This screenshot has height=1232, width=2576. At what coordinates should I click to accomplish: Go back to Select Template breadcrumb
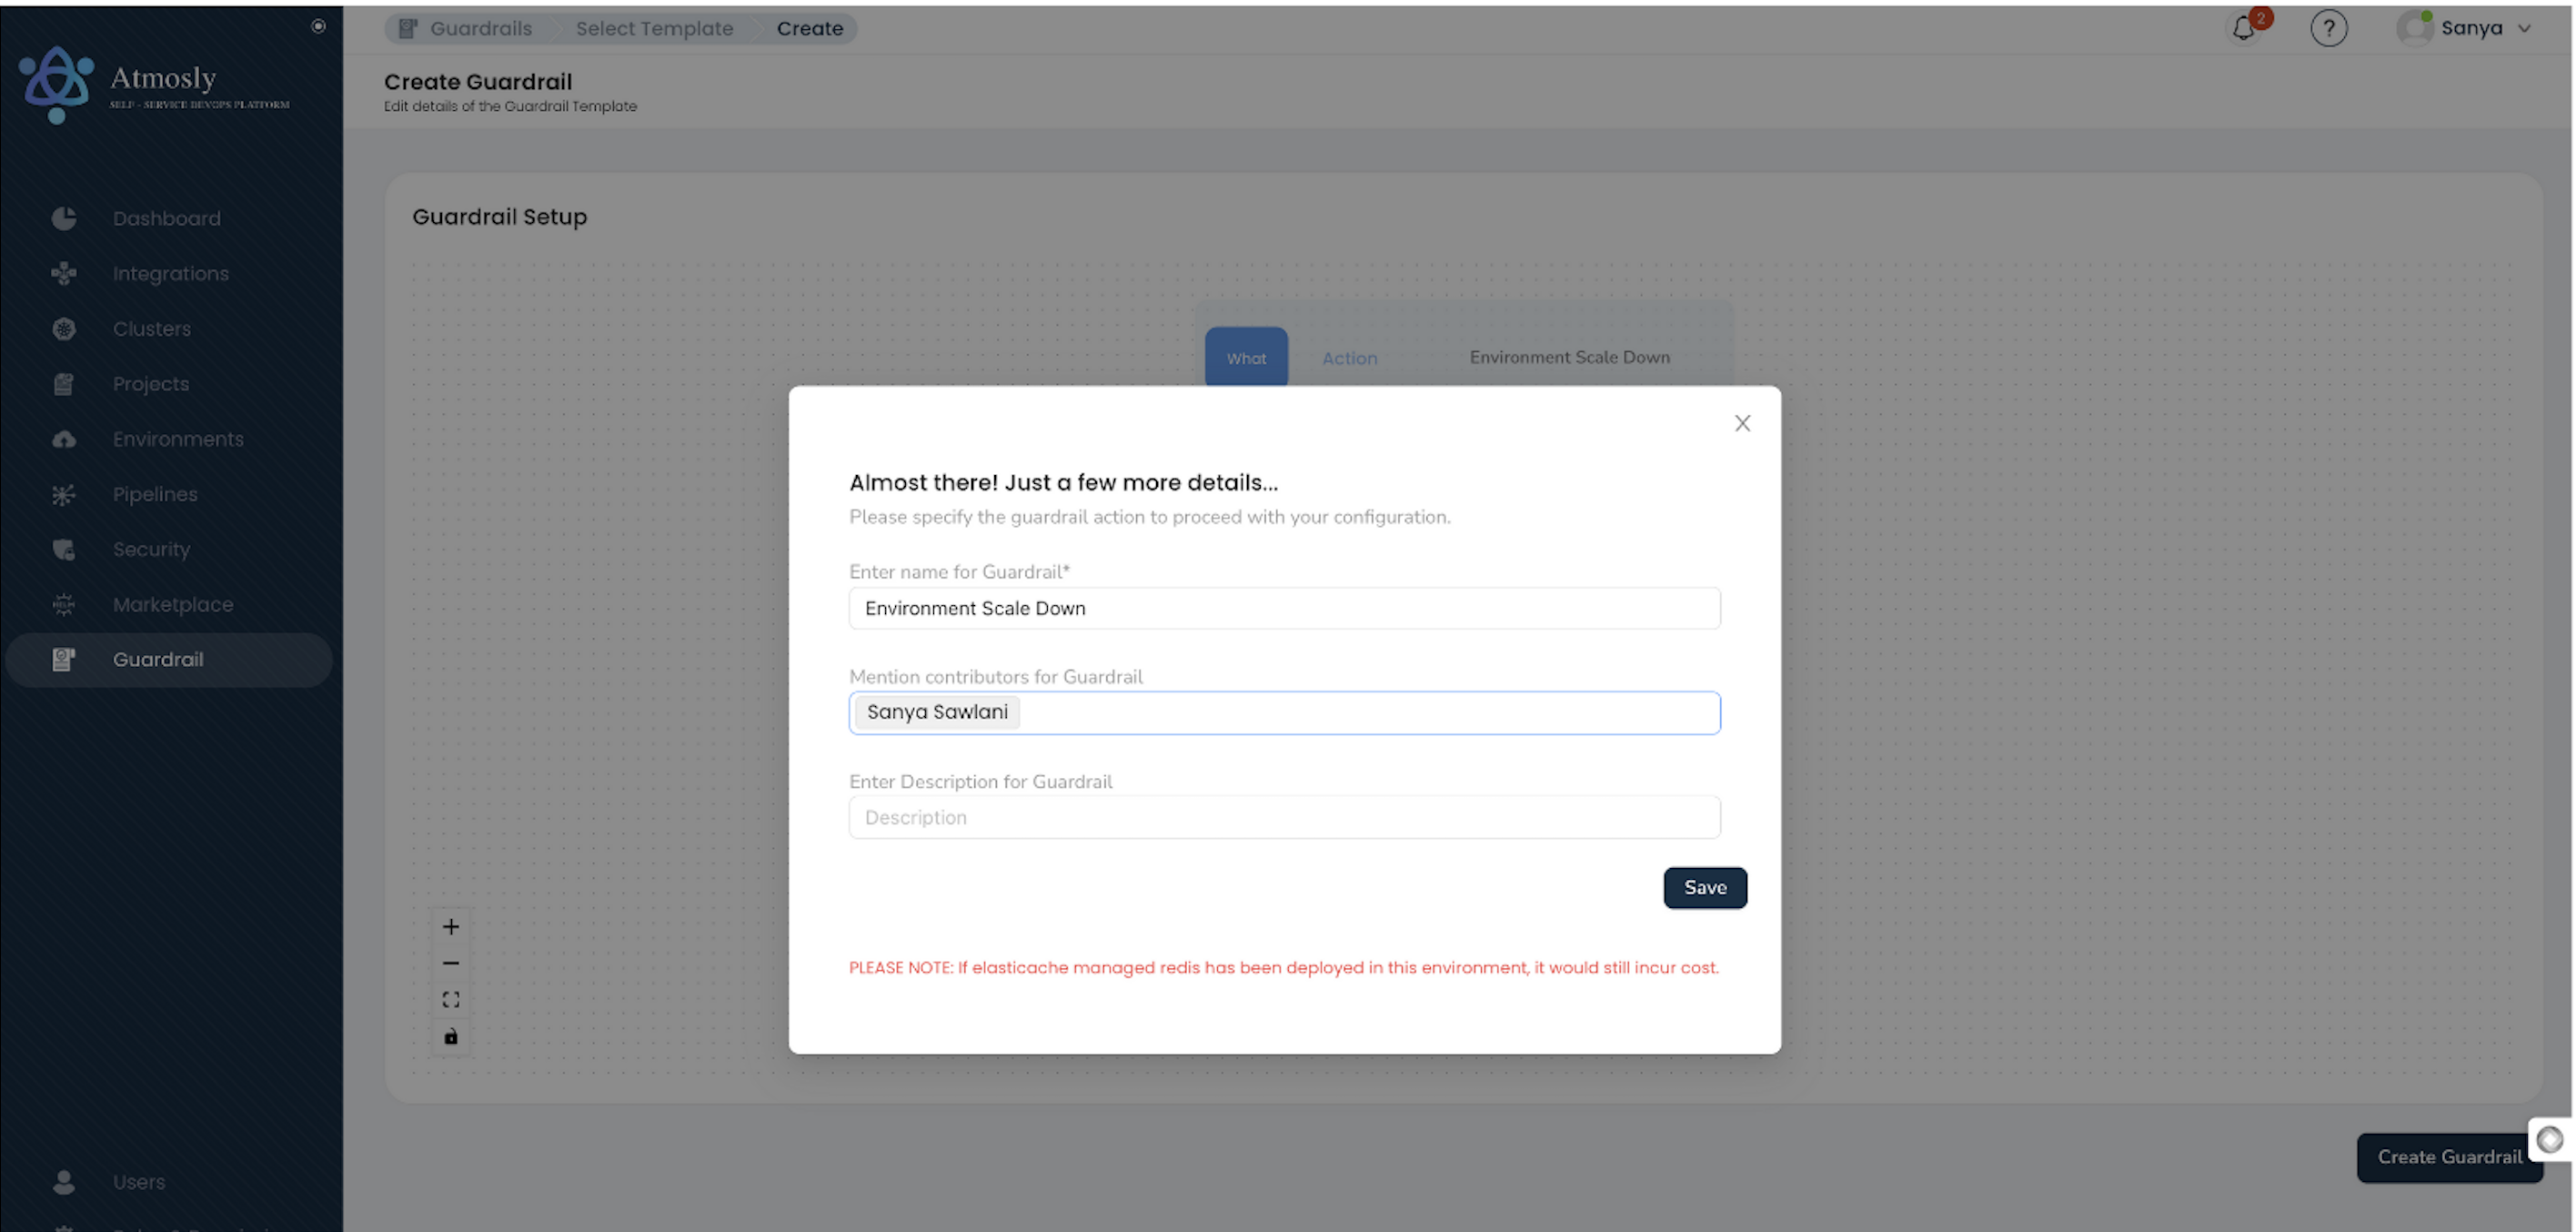pyautogui.click(x=654, y=28)
